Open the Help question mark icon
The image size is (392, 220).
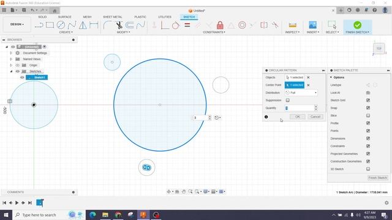click(374, 10)
